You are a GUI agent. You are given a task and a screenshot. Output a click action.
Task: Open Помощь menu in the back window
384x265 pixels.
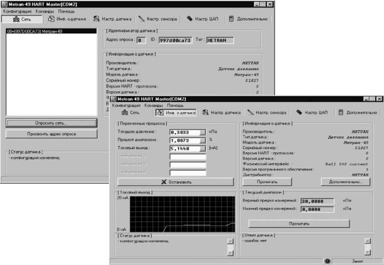pyautogui.click(x=66, y=11)
